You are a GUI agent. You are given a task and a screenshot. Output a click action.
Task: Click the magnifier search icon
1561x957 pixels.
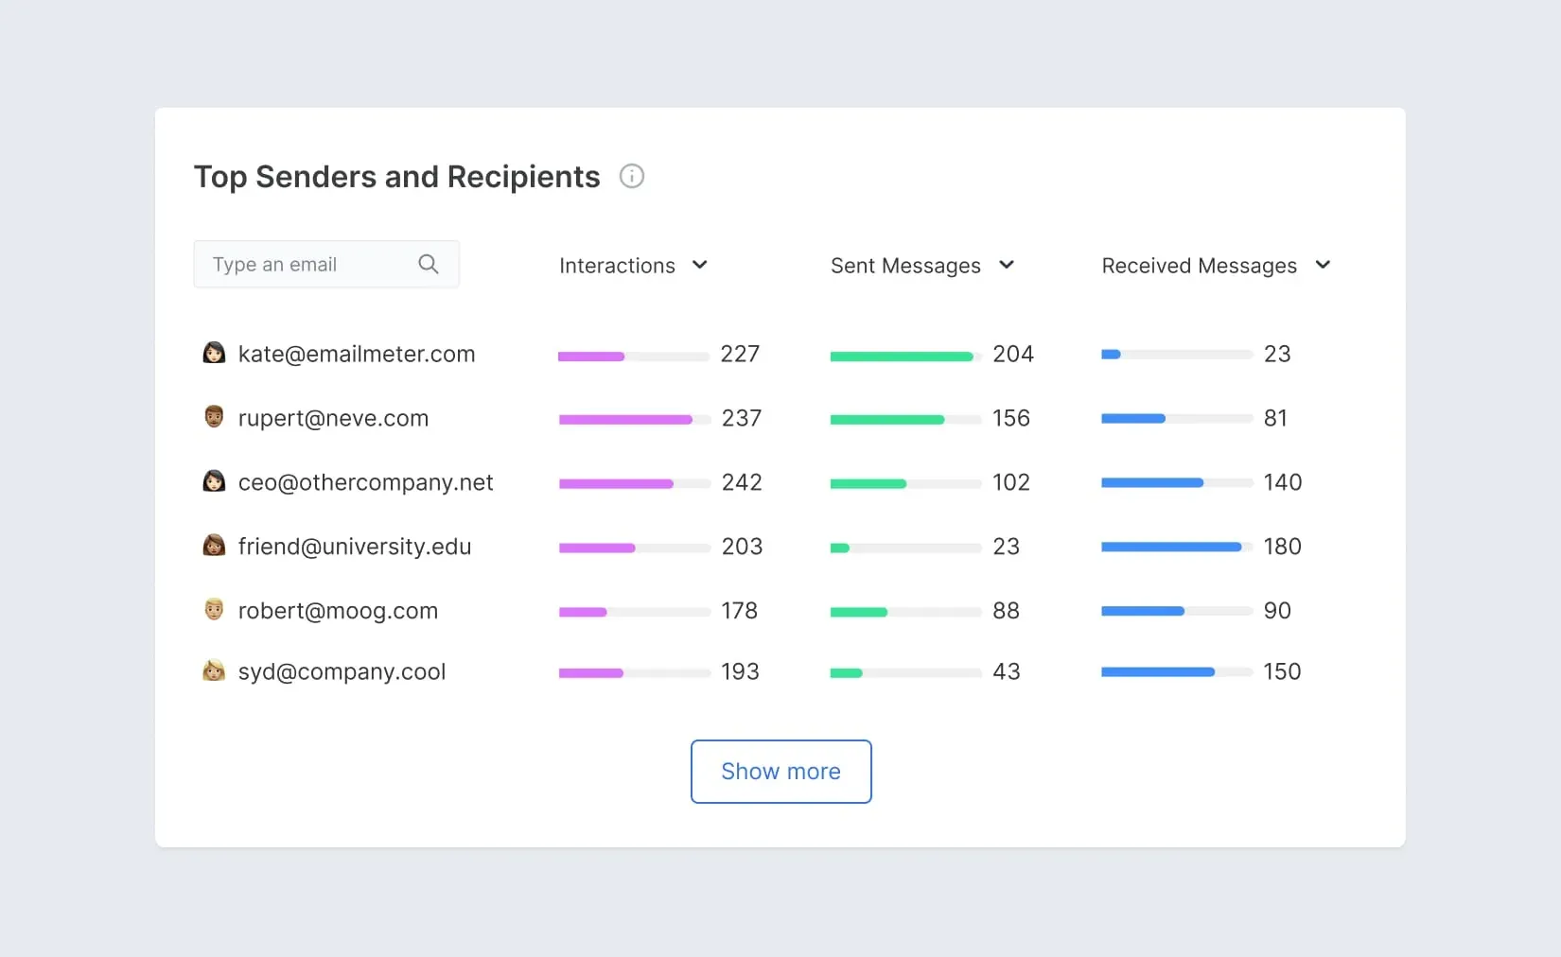429,264
